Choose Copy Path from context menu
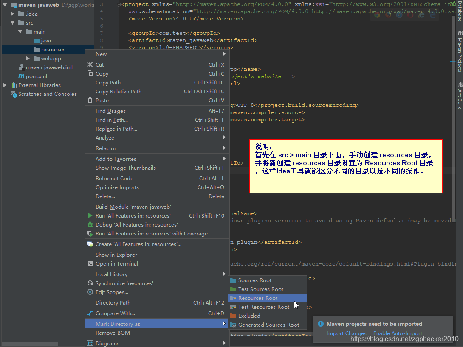 (158, 83)
